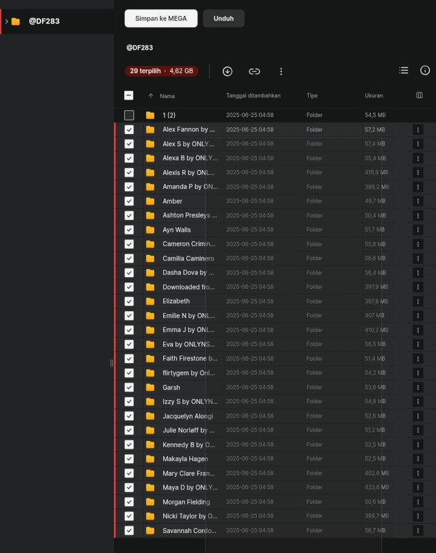Open options menu for Ayn Walls folder
Screen dimensions: 436x553
[418, 229]
